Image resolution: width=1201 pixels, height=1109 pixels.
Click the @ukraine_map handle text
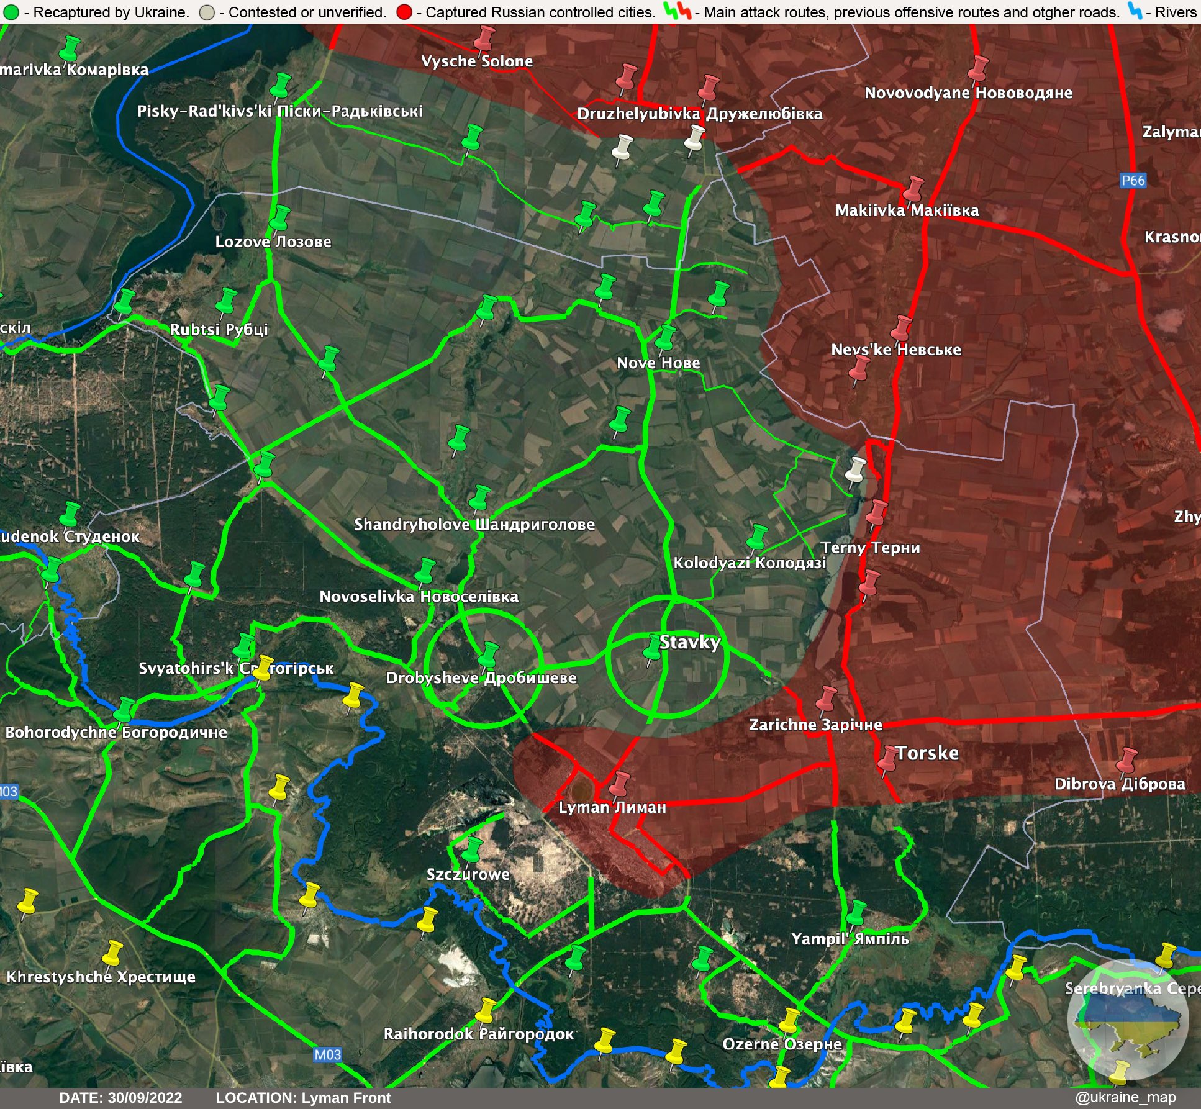point(1125,1097)
